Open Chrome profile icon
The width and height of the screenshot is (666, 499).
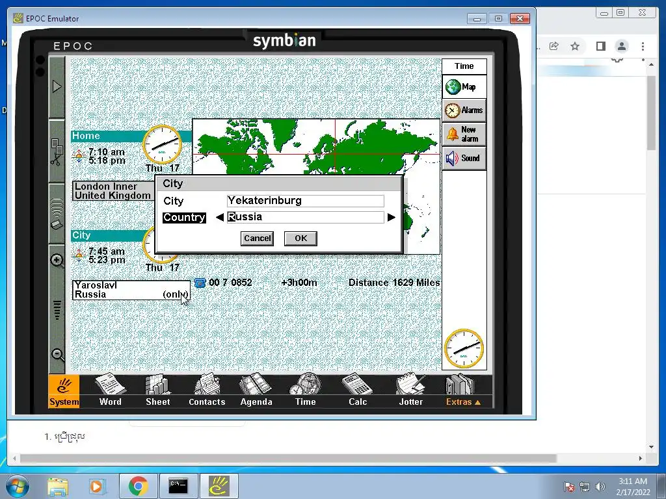pyautogui.click(x=621, y=46)
